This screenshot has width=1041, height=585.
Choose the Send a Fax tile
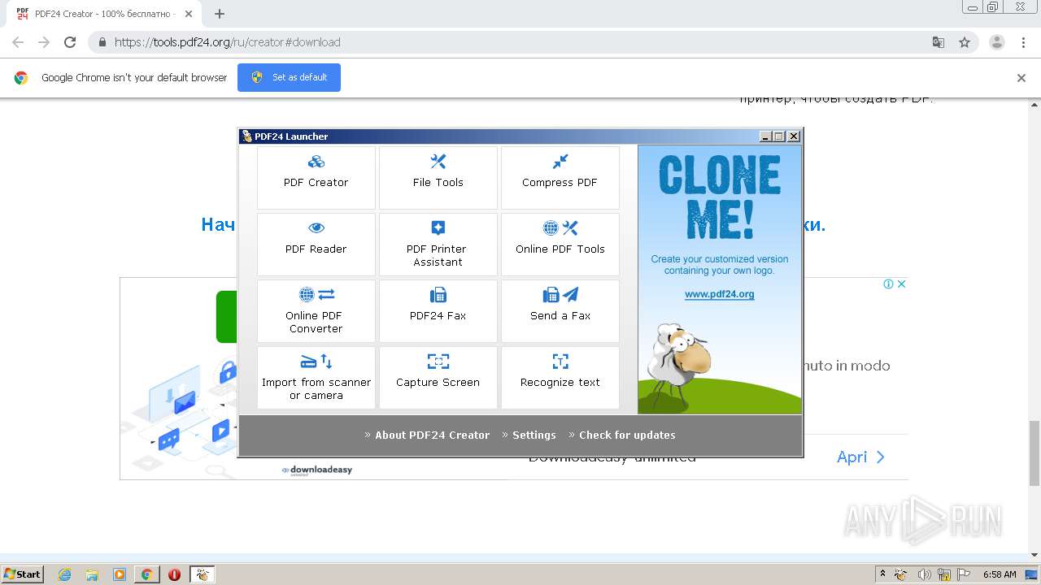coord(560,311)
